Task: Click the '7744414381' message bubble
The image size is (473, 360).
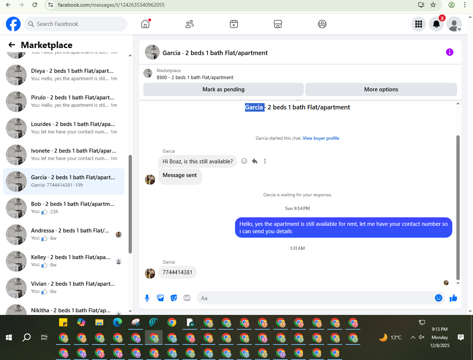Action: pos(177,272)
